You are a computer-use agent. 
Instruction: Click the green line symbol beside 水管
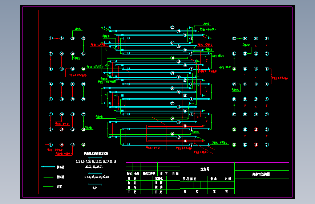tap(48, 186)
